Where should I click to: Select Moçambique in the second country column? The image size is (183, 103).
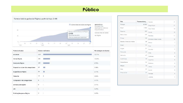[x=152, y=25]
